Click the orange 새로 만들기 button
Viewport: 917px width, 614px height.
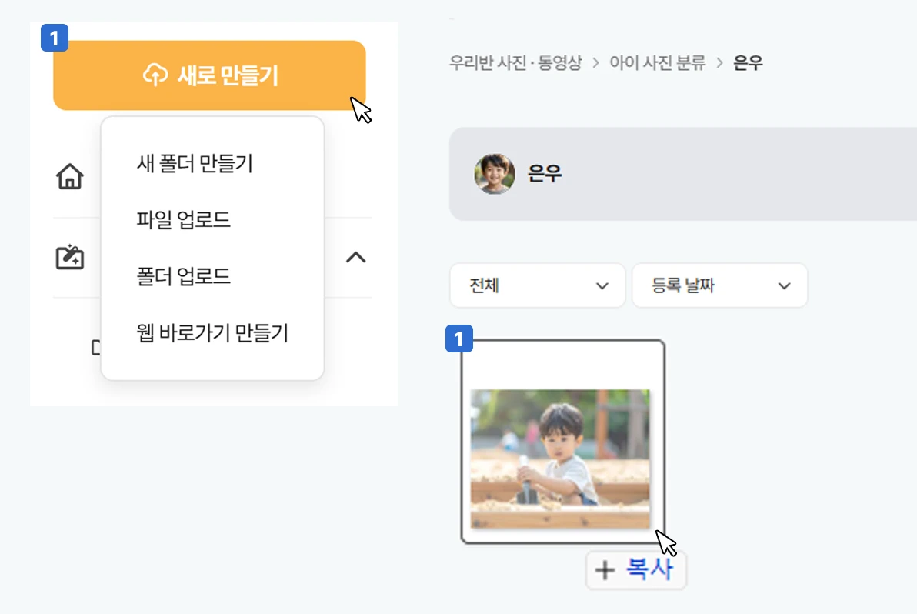coord(209,75)
